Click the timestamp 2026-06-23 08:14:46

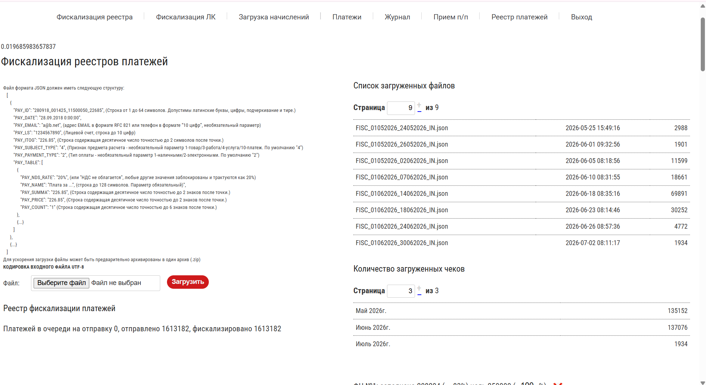click(593, 210)
